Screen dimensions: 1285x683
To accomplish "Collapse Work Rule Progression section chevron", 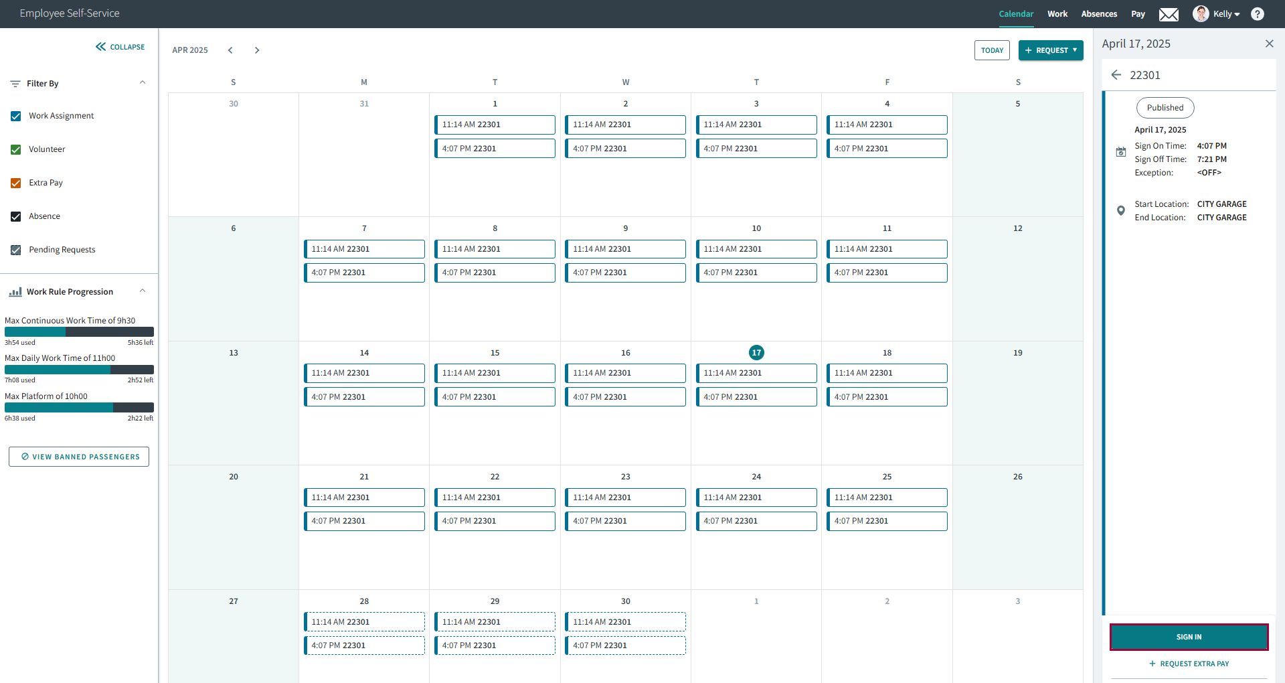I will pos(143,291).
